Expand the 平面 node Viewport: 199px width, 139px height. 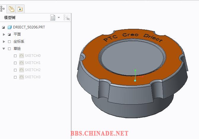pos(4,34)
